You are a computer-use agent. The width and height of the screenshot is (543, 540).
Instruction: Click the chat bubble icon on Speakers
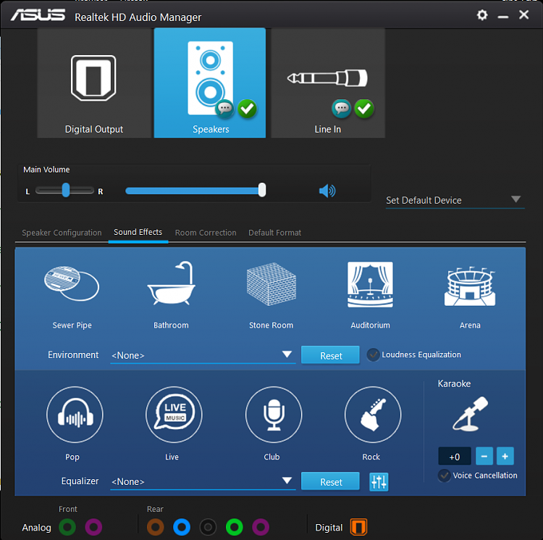224,109
